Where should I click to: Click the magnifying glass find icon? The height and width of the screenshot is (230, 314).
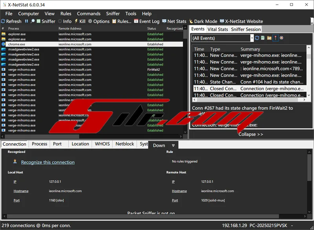click(33, 21)
